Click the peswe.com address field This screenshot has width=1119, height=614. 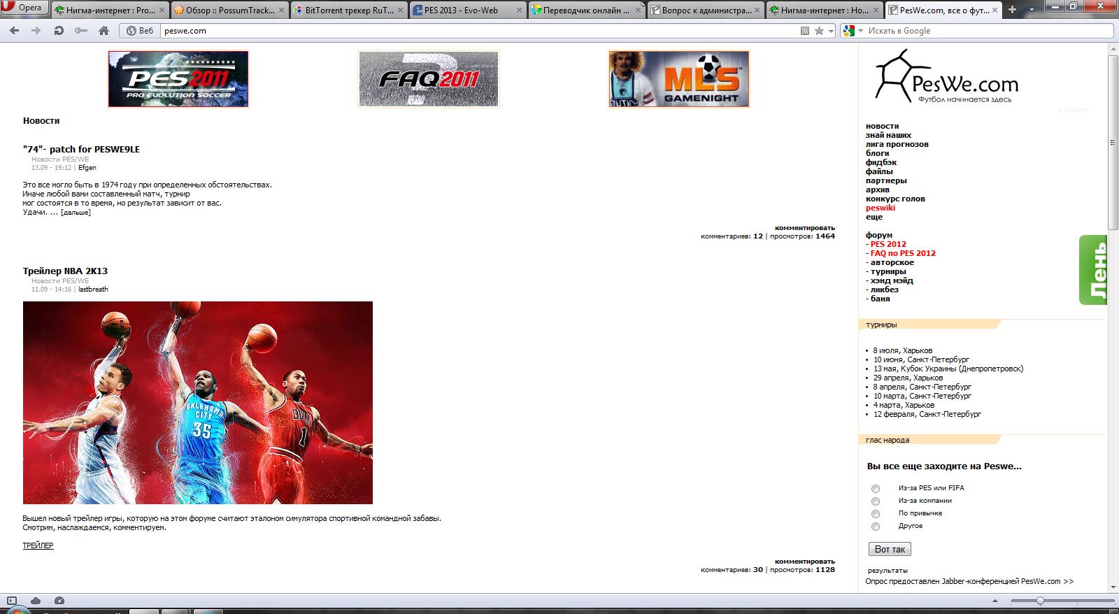click(x=479, y=31)
